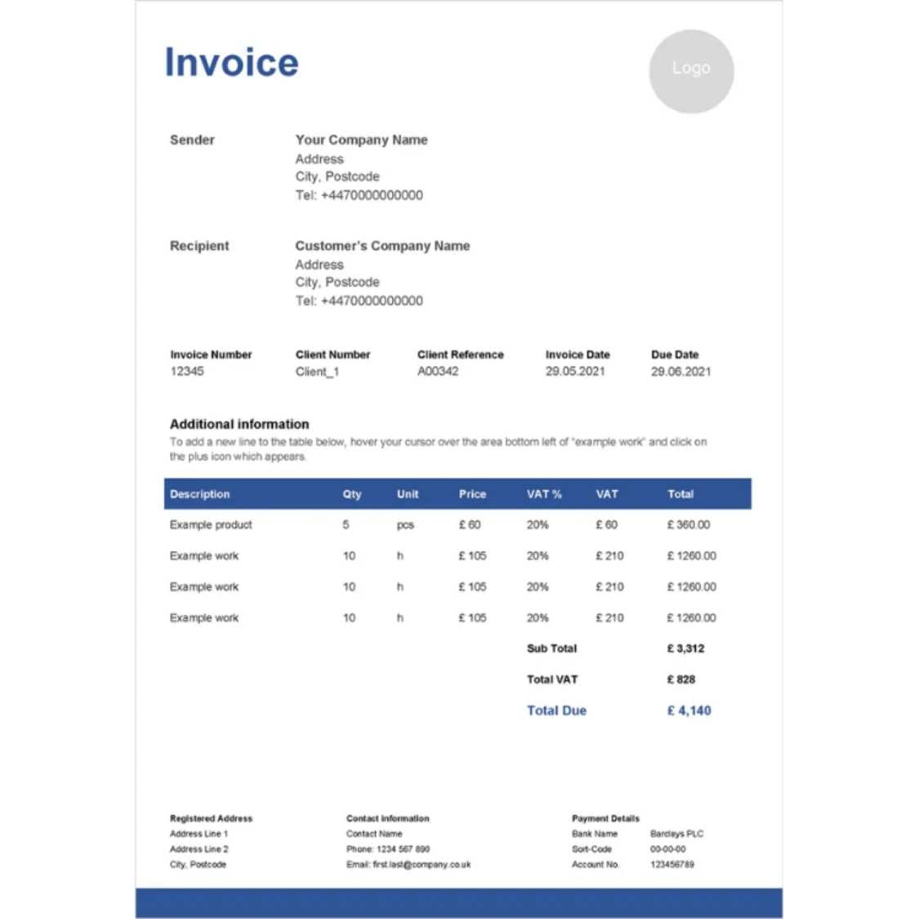Screen dimensions: 919x919
Task: Click the client reference value A00342
Action: (x=438, y=372)
